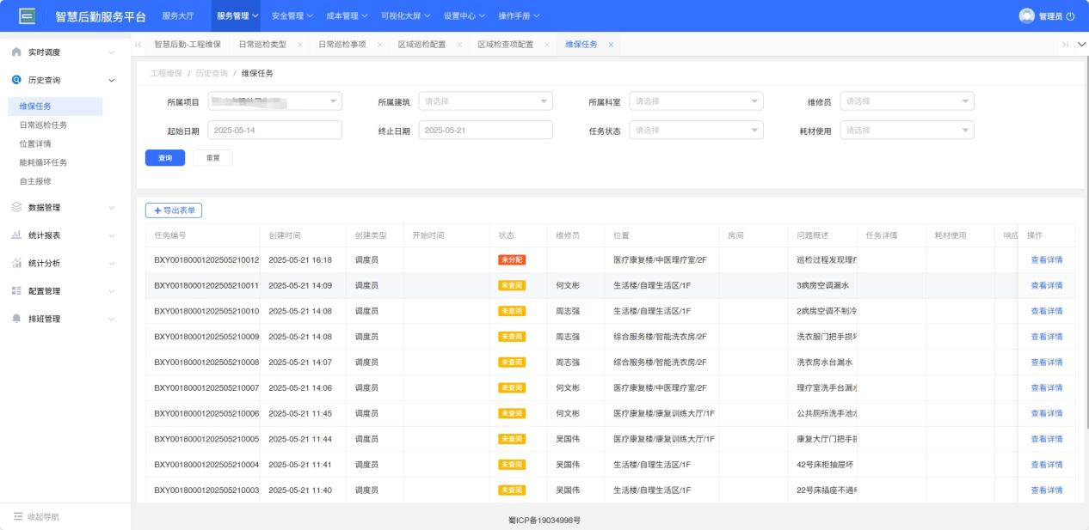Click the tab-bar scroll-right arrow icon
Screen dimensions: 1089x530
point(1066,45)
